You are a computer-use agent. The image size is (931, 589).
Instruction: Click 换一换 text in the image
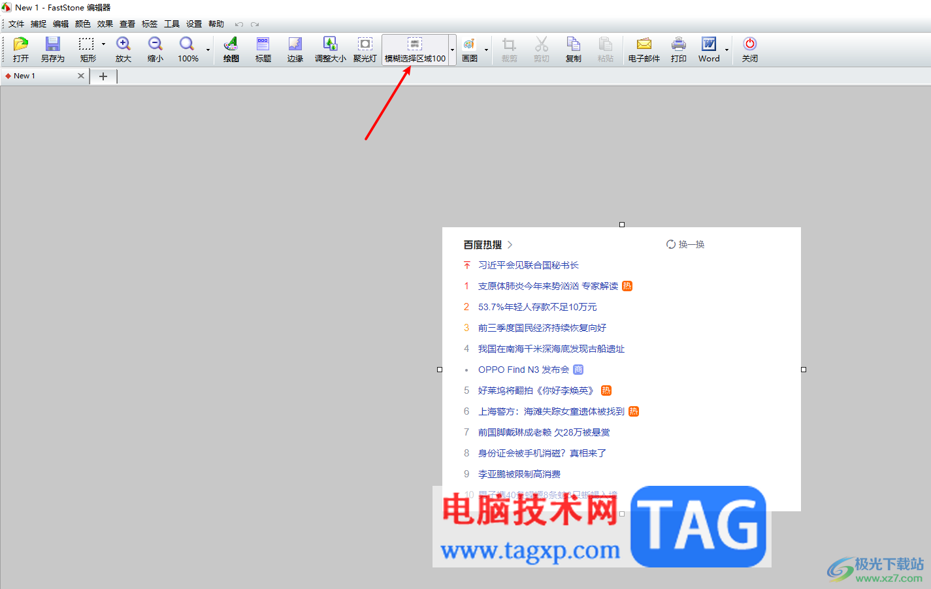(x=691, y=244)
